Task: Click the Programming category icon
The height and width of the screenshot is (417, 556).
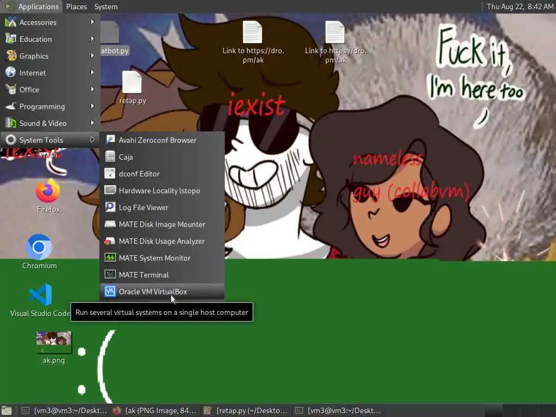Action: click(11, 106)
